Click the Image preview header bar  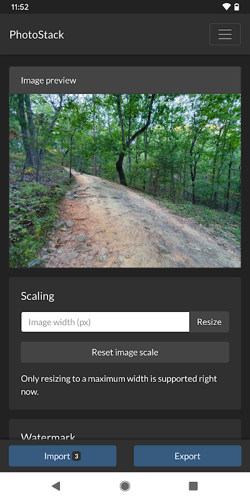125,80
